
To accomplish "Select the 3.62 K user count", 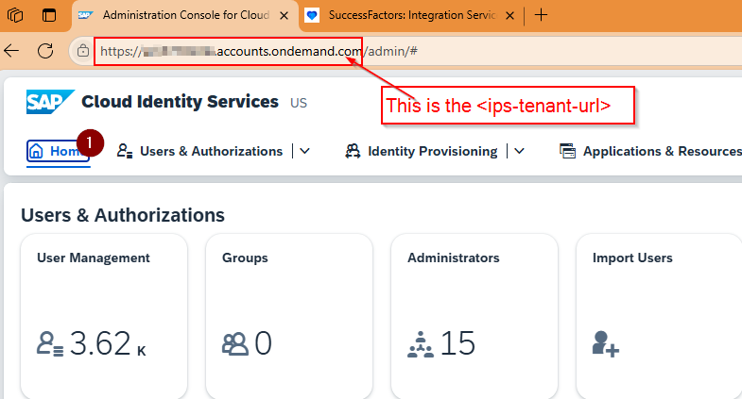I will point(108,343).
